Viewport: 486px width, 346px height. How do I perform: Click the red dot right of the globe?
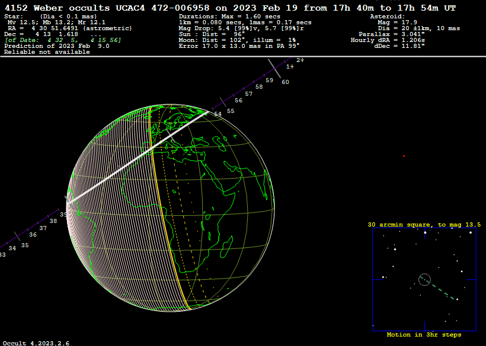[x=404, y=156]
